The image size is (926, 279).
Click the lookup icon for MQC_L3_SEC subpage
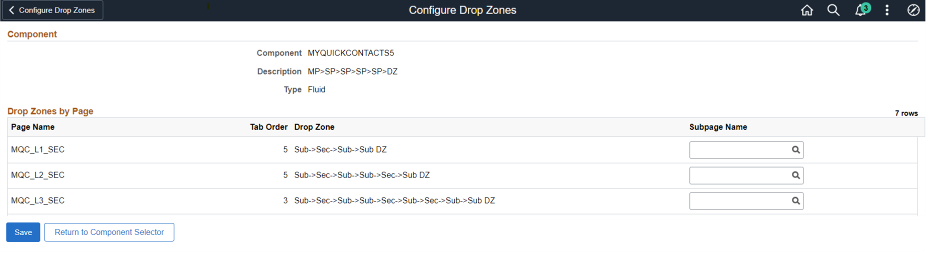795,200
